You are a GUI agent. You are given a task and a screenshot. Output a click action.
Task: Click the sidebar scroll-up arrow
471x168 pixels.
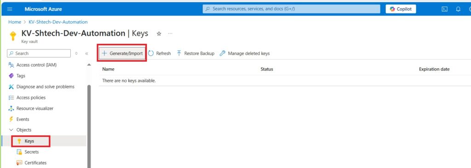click(89, 65)
